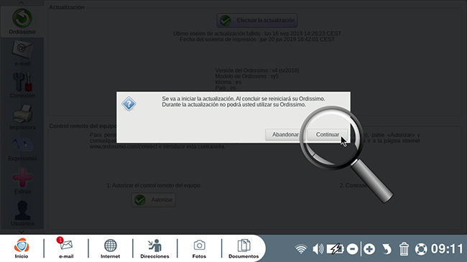Image resolution: width=467 pixels, height=262 pixels.
Task: Zoom out with the minus icon
Action: (352, 249)
